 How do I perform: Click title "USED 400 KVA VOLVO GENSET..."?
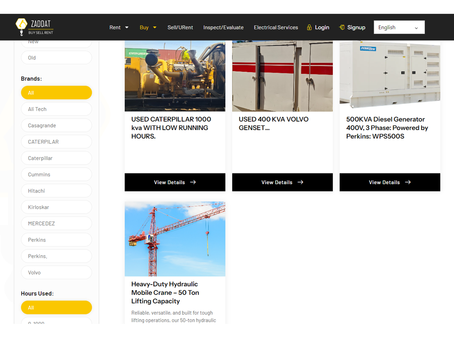pyautogui.click(x=274, y=123)
